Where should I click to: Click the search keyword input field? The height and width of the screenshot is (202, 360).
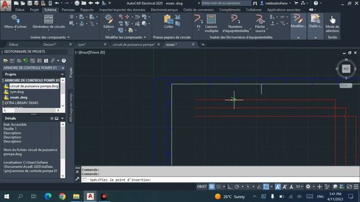coord(226,3)
